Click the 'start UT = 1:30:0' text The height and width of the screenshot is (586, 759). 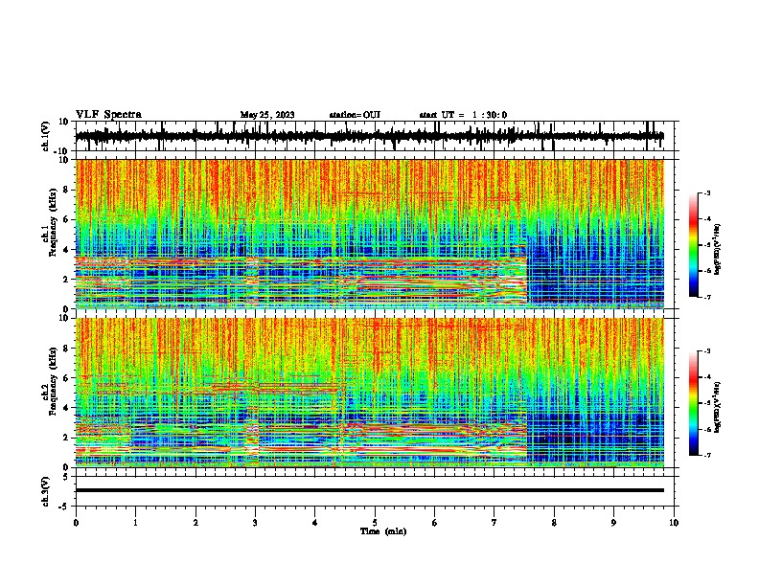tap(463, 115)
